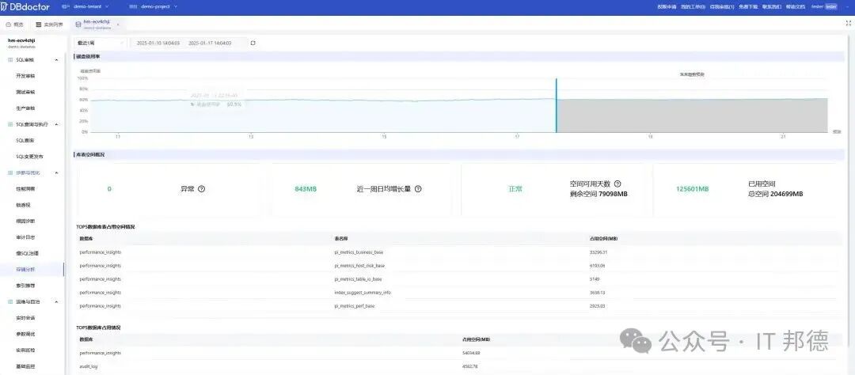The width and height of the screenshot is (855, 375).
Task: Open the 最近1周 time range dropdown
Action: pyautogui.click(x=100, y=43)
